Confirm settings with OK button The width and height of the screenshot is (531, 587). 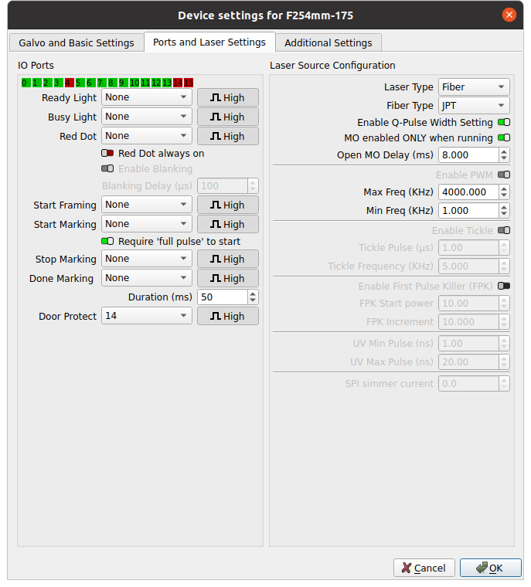[x=491, y=568]
